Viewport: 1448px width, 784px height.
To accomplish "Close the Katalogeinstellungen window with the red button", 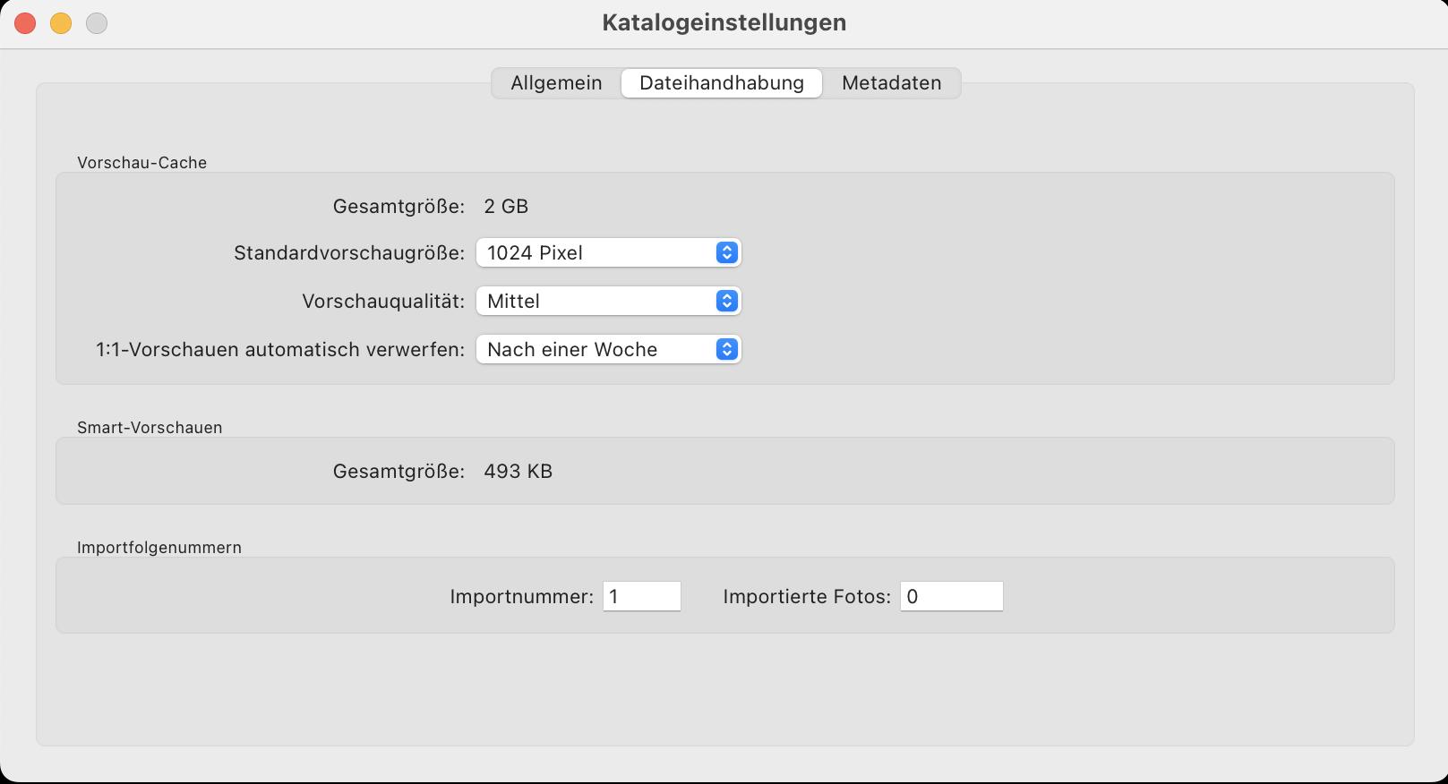I will pos(25,23).
